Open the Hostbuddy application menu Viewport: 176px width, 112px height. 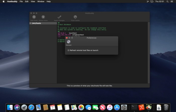pos(12,2)
